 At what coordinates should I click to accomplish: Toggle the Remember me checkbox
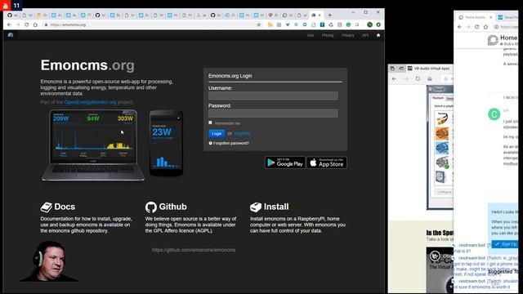[210, 122]
